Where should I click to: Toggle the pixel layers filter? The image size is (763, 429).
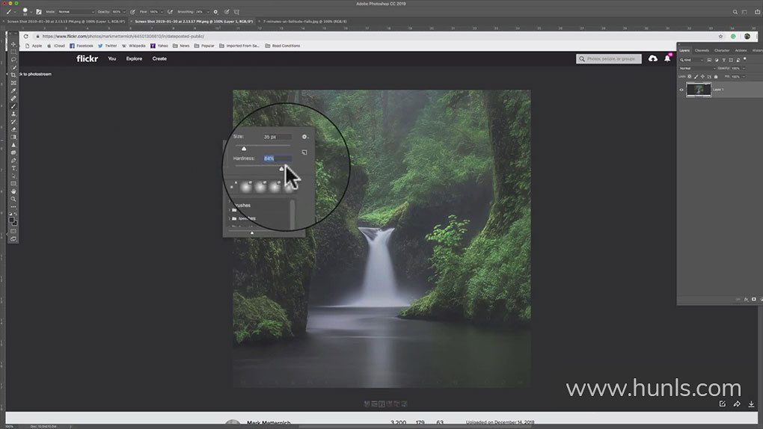coord(709,60)
